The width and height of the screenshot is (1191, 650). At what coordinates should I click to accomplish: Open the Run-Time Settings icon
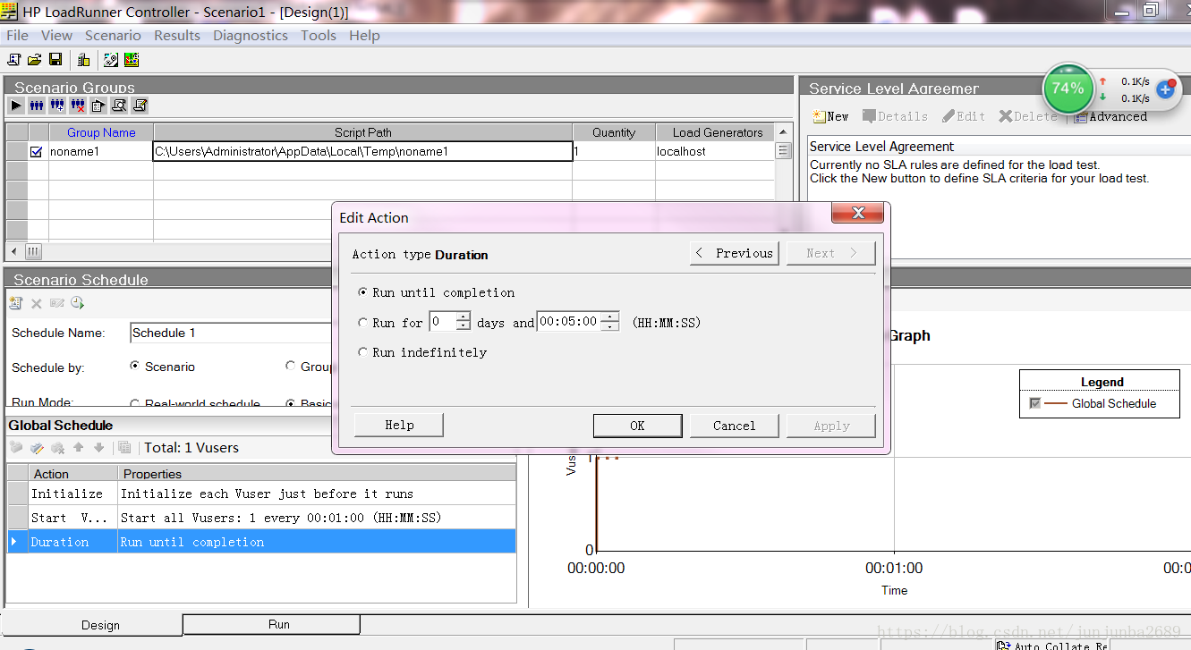[98, 106]
